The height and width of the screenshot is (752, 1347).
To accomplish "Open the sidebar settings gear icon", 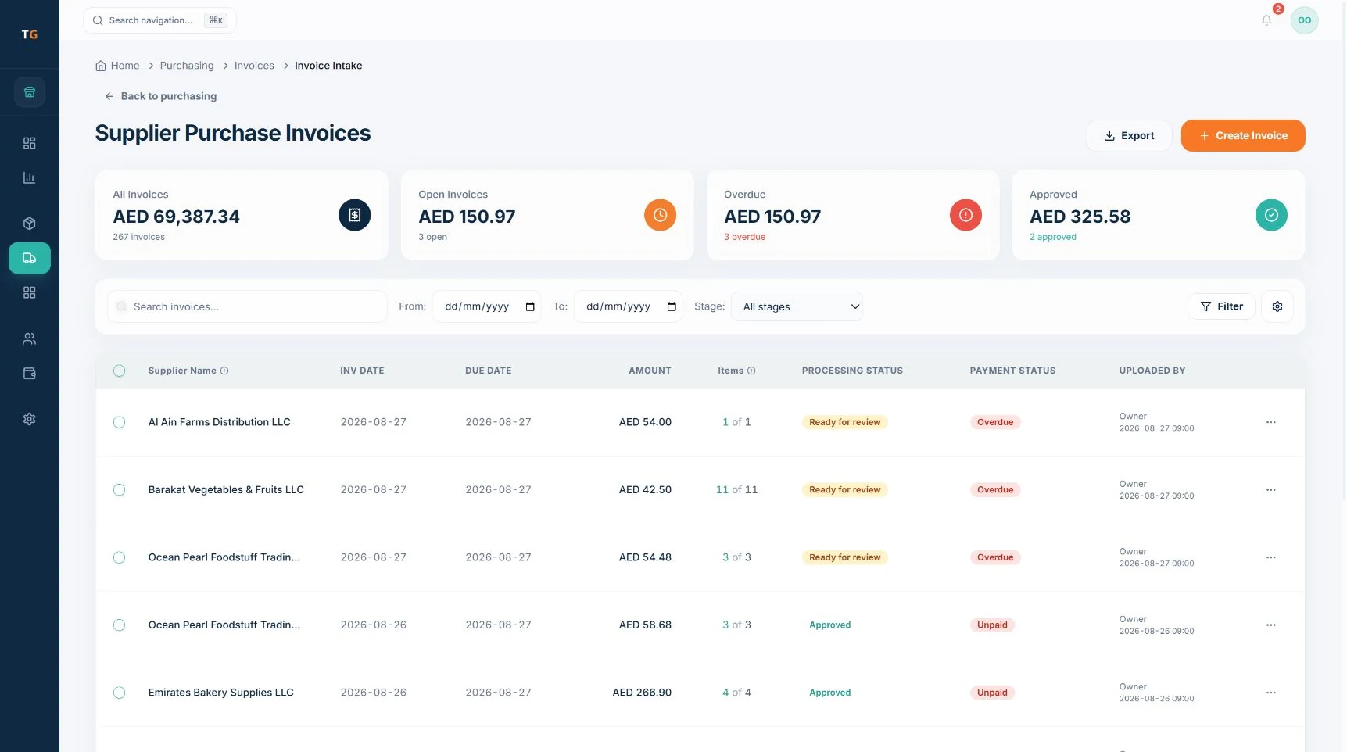I will [x=30, y=419].
